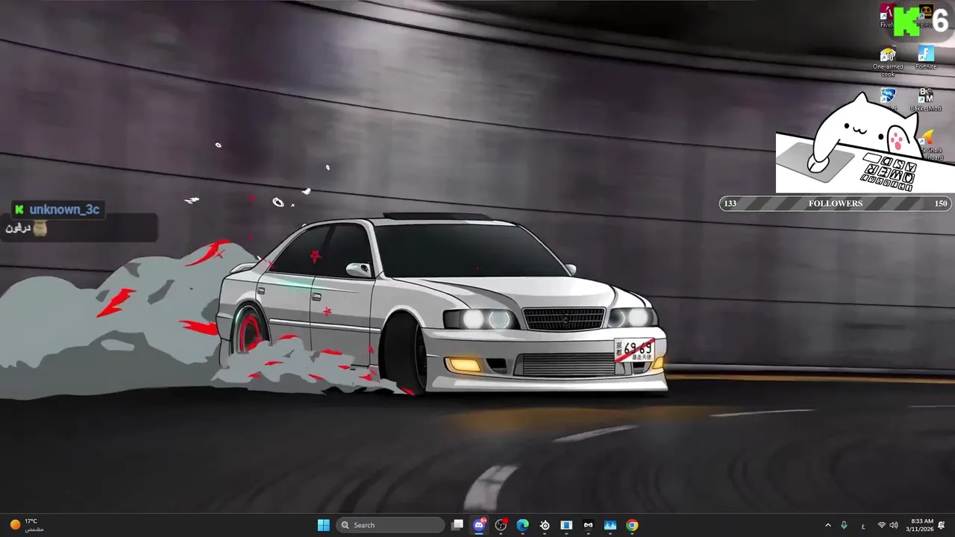Select the FiveM desktop shortcut
955x537 pixels.
887,16
